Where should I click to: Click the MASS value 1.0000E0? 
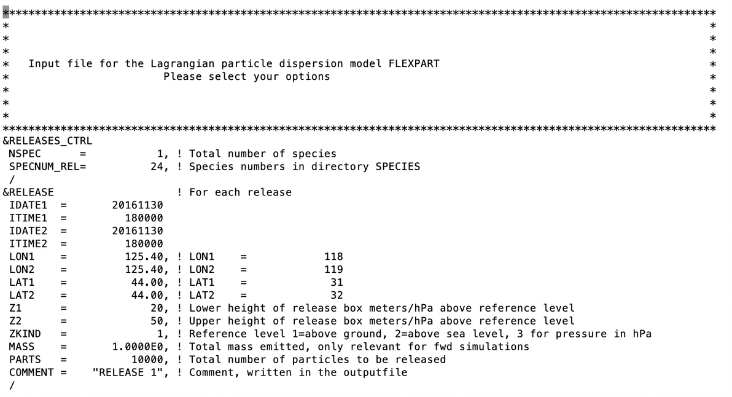click(x=138, y=347)
